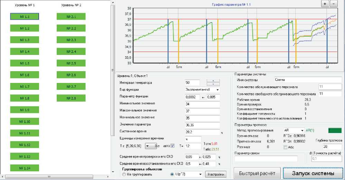Select object № 1.3
This screenshot has height=180, width=345.
25,40
